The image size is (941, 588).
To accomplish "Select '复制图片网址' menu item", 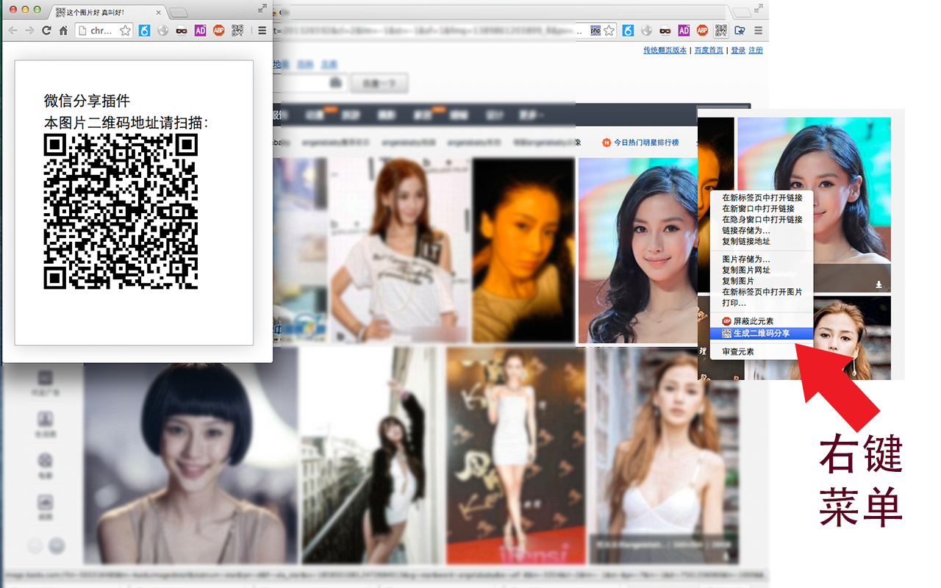I will coord(762,270).
